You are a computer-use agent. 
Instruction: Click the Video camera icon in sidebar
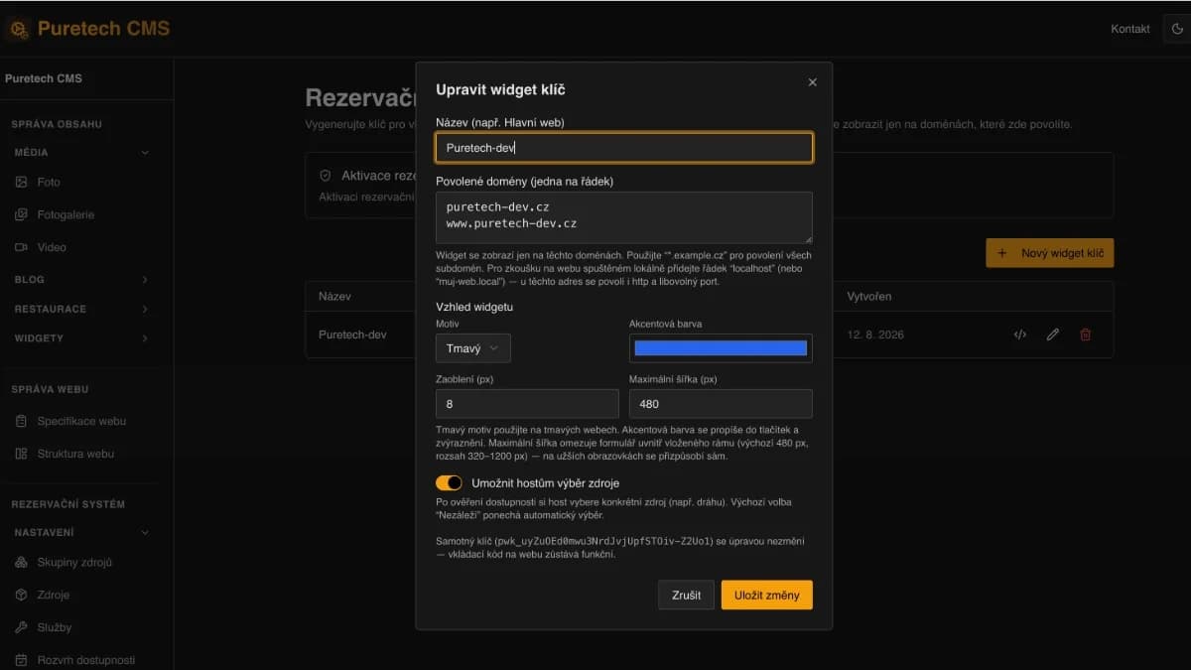pyautogui.click(x=21, y=247)
